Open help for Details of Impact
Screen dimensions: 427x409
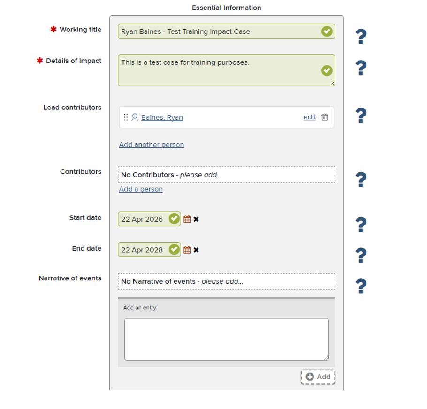point(361,68)
